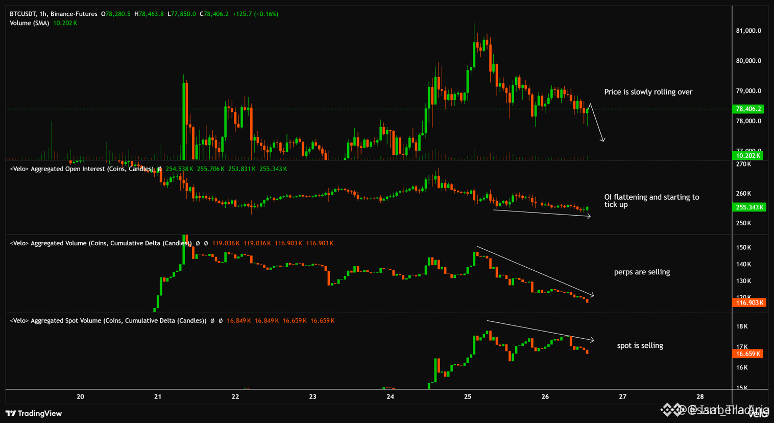Viewport: 774px width, 423px height.
Task: Click date 20 on the time axis
Action: coord(80,396)
